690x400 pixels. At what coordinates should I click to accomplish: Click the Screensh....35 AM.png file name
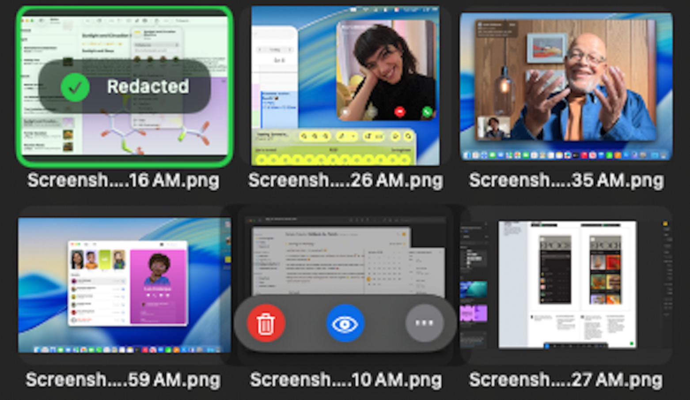566,181
